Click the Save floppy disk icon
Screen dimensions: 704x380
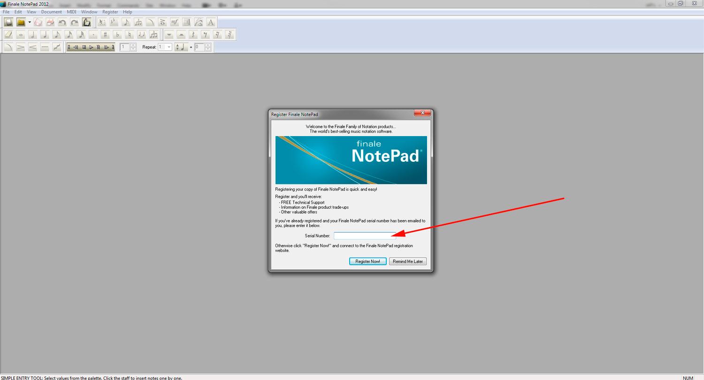point(38,22)
